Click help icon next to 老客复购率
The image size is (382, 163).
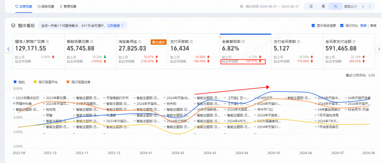(x=243, y=42)
